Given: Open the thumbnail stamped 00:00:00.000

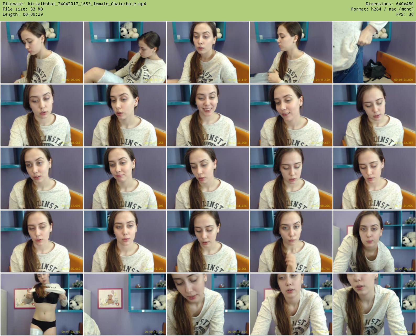Looking at the screenshot, I should tap(42, 52).
